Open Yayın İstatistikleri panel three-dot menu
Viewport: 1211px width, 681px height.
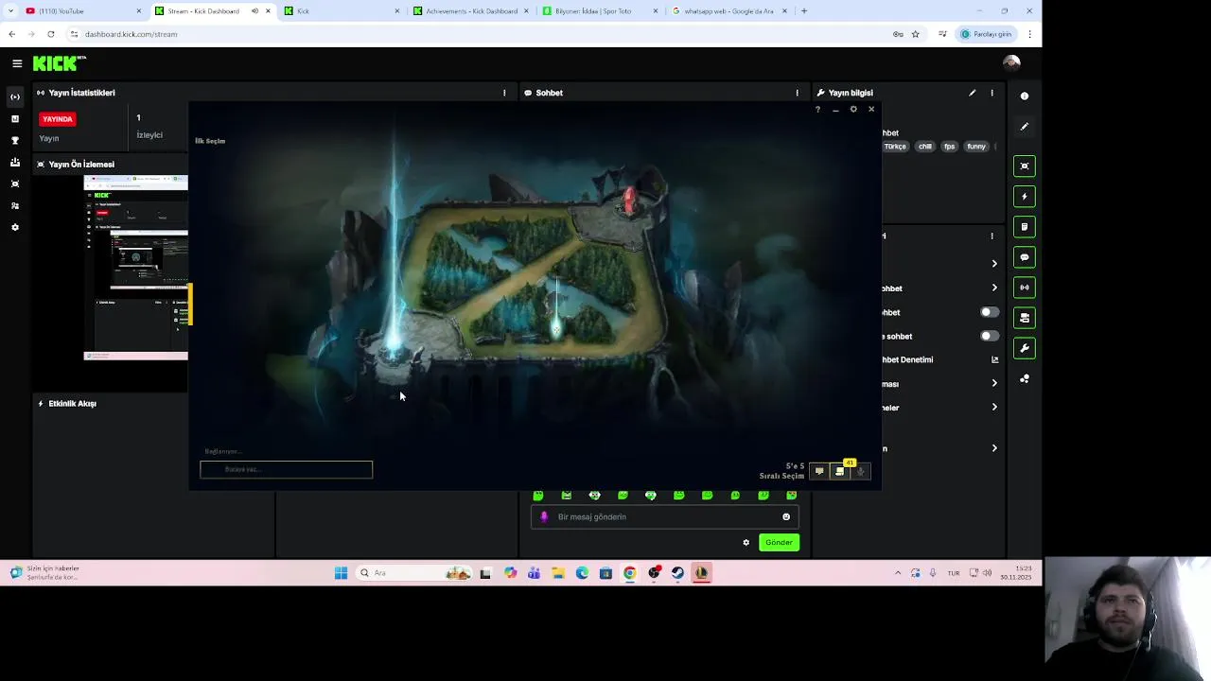[504, 93]
